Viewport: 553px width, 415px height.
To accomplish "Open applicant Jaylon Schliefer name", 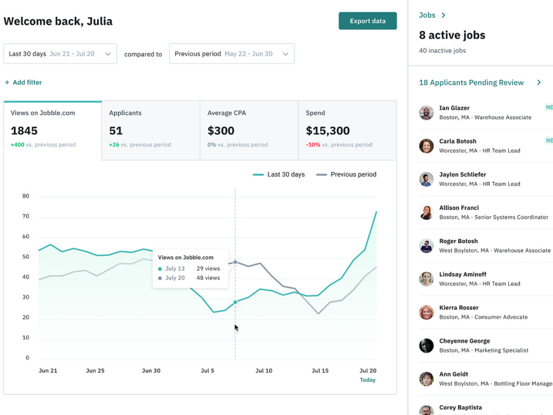I will pyautogui.click(x=462, y=174).
